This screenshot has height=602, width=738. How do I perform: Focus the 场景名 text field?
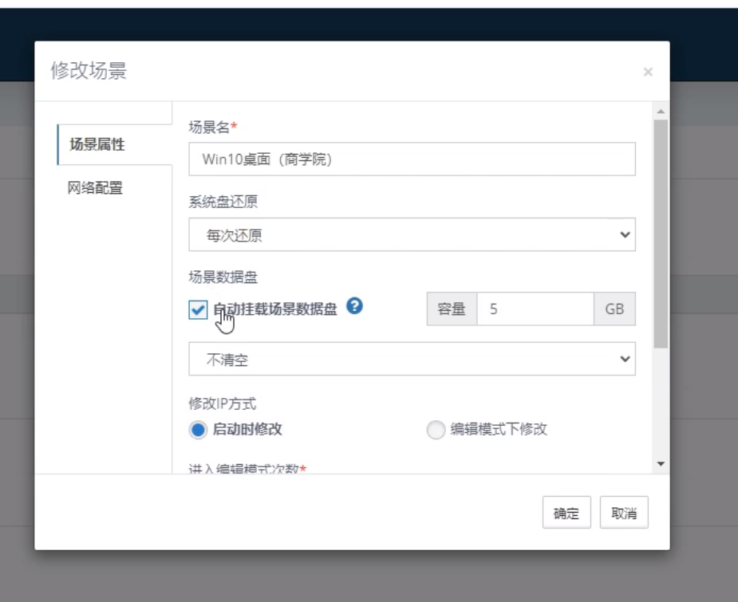[x=412, y=159]
